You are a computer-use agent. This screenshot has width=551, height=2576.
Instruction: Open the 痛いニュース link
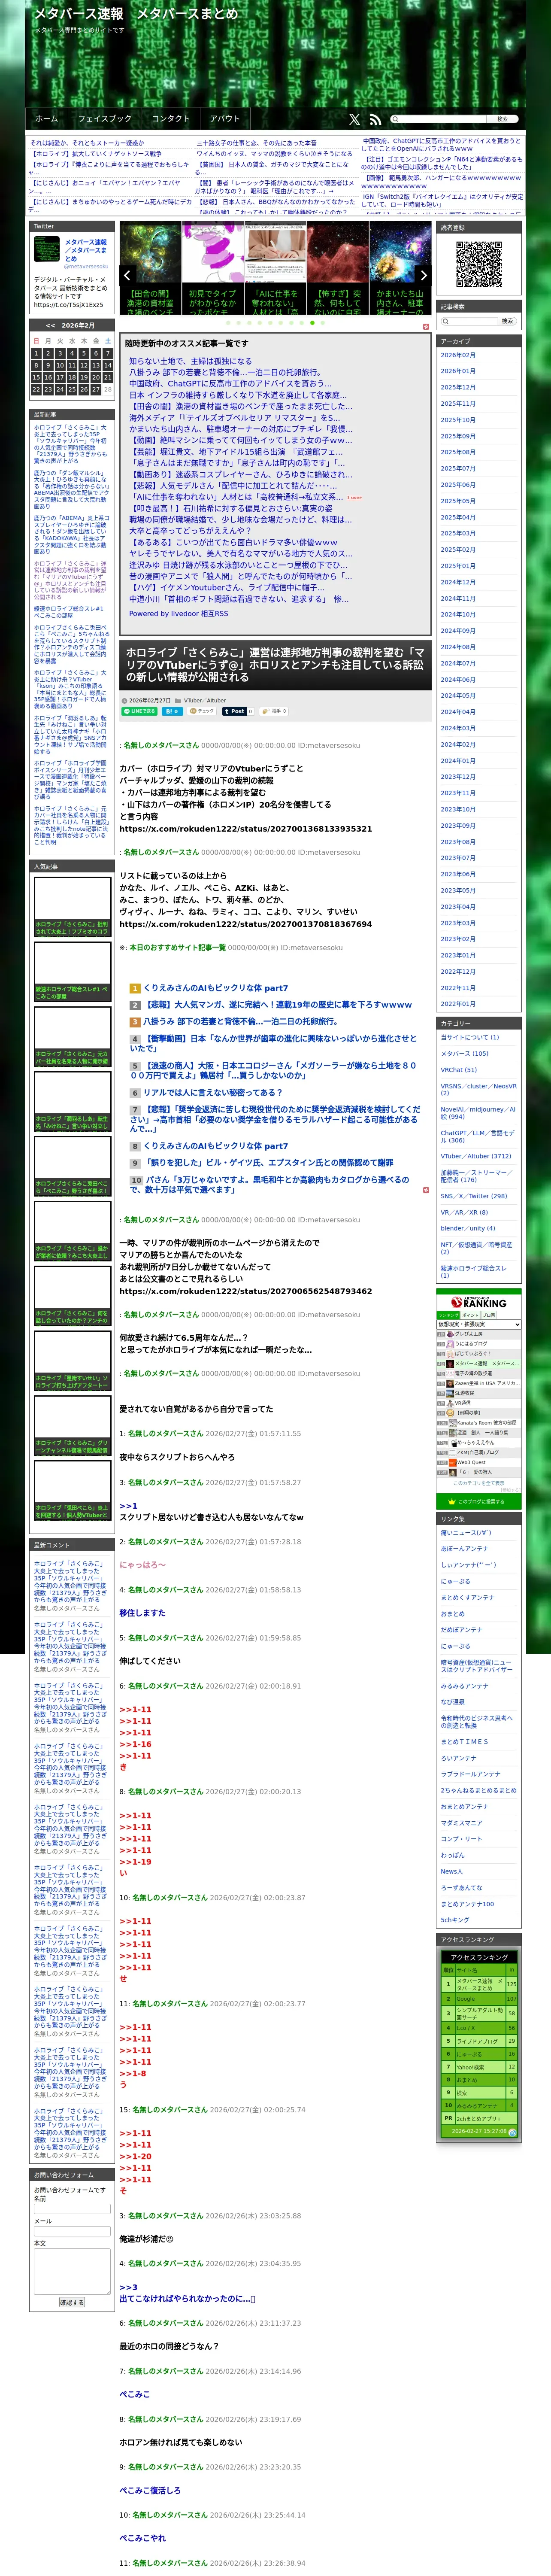466,1532
